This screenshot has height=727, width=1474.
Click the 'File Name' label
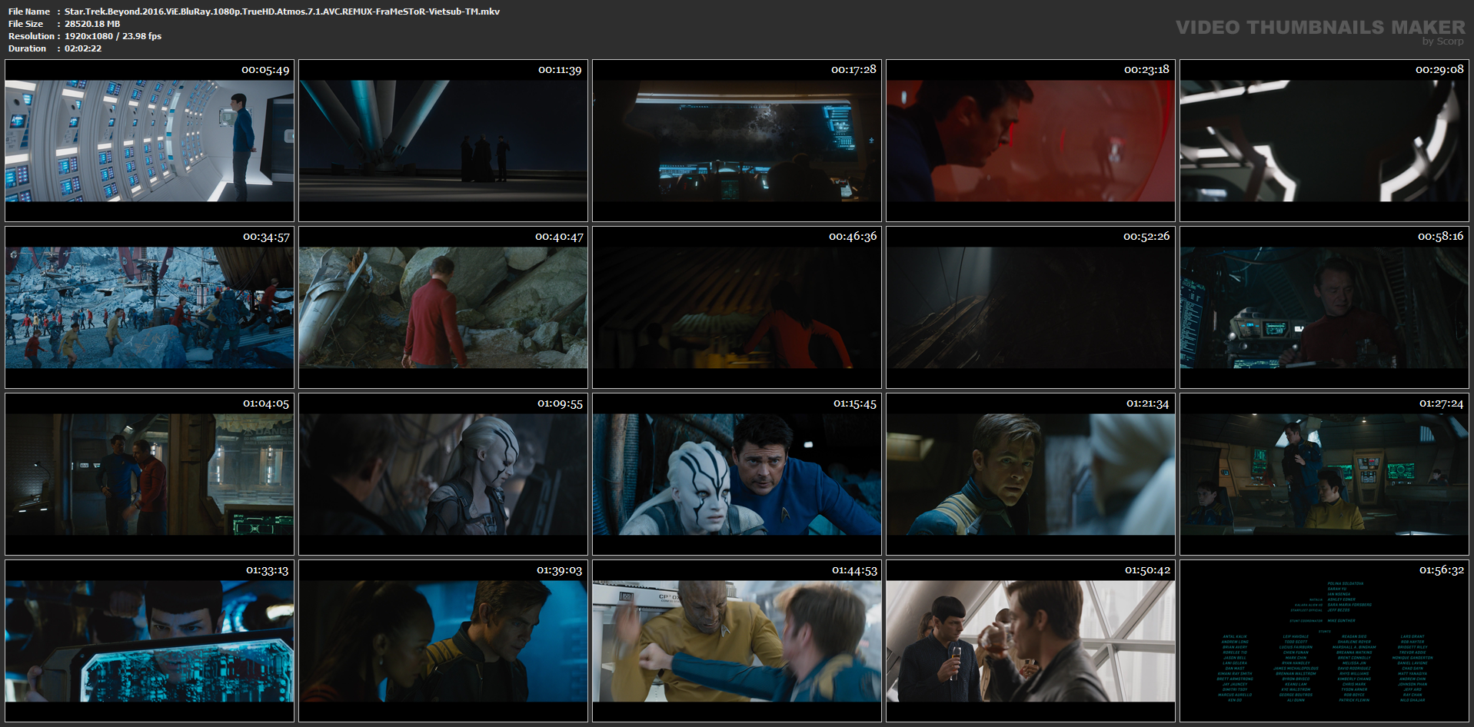29,12
